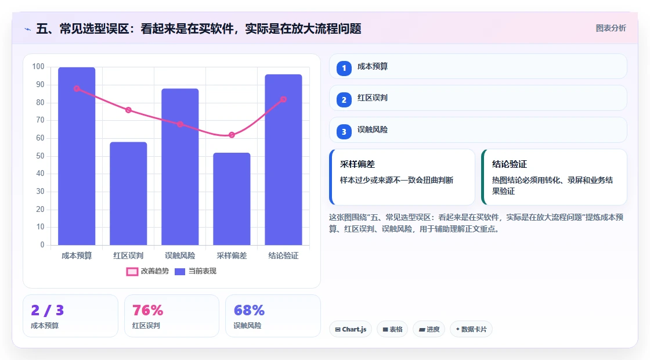650x360 pixels.
Task: Click the Chart.js tag
Action: [x=351, y=329]
